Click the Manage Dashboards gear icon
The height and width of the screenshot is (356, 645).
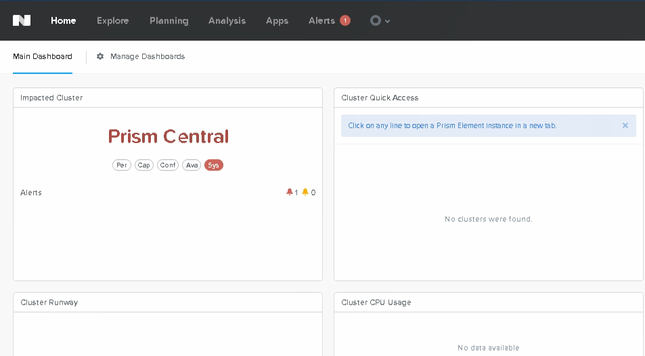pyautogui.click(x=100, y=56)
